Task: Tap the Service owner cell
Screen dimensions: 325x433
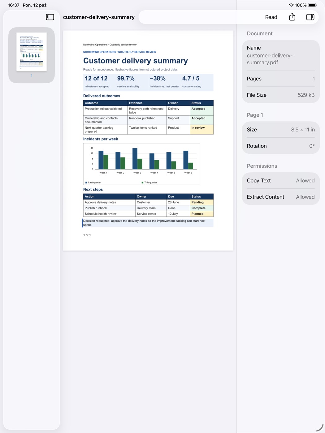Action: (x=151, y=214)
